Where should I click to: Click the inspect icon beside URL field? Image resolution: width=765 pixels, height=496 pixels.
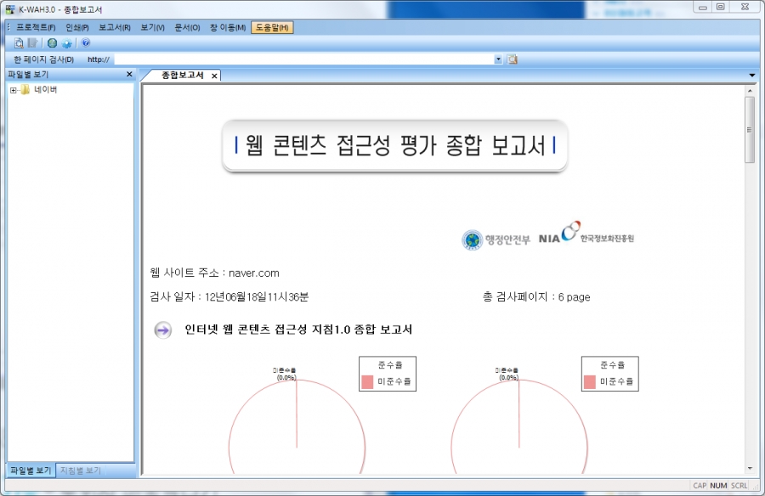tap(513, 59)
